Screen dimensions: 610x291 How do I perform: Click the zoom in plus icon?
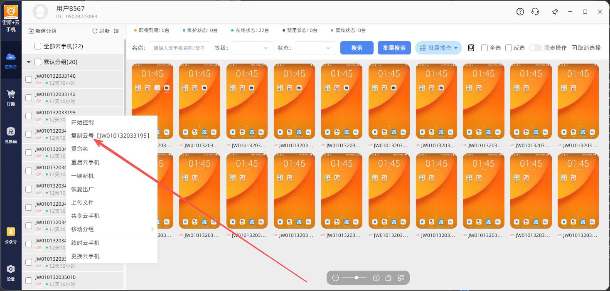point(376,278)
